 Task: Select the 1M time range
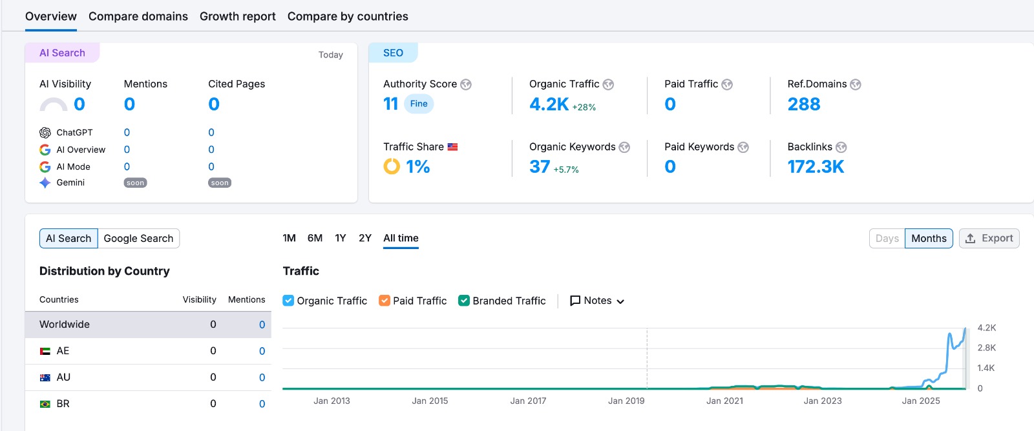click(x=289, y=238)
